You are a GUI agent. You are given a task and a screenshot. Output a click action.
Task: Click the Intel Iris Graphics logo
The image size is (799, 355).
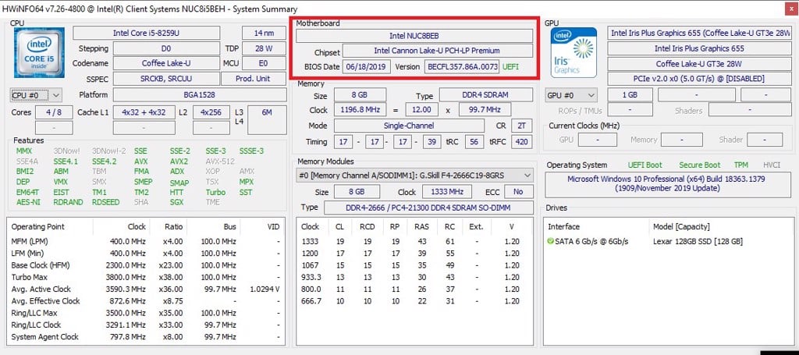click(574, 52)
